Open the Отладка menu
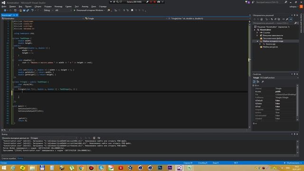 tap(48, 6)
